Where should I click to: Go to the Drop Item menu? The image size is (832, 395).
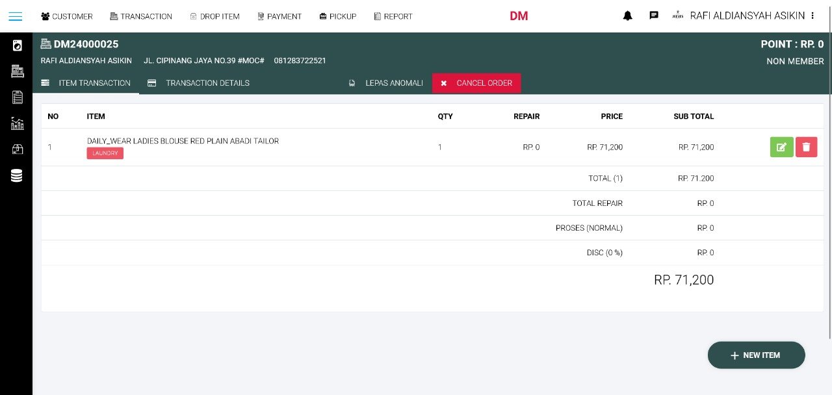[x=214, y=16]
